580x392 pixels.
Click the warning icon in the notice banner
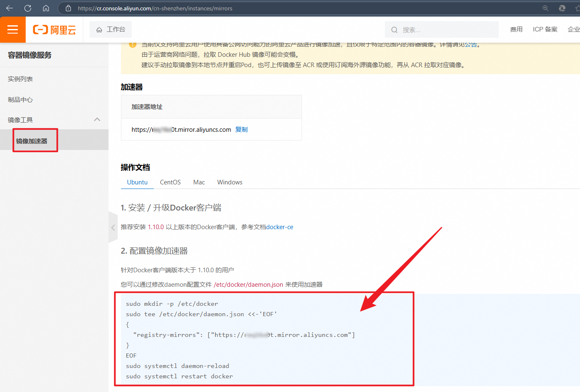pyautogui.click(x=133, y=44)
